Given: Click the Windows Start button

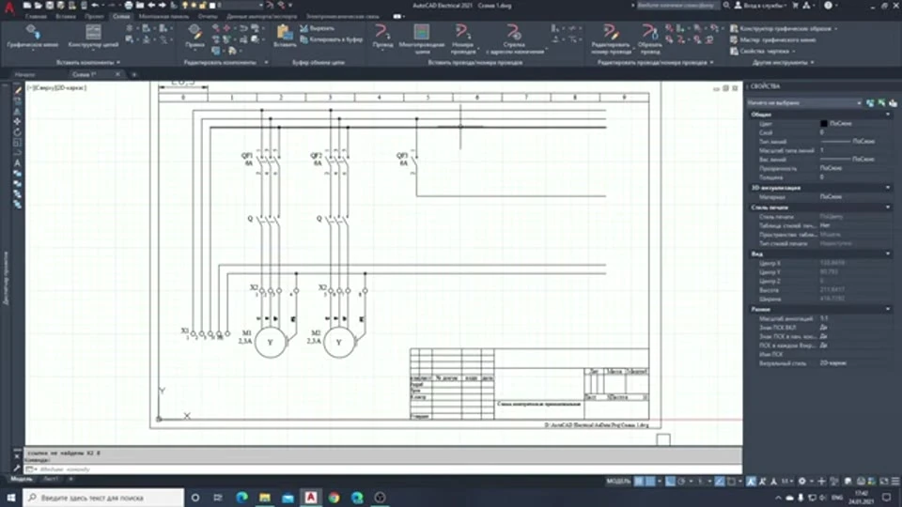Looking at the screenshot, I should [x=11, y=498].
